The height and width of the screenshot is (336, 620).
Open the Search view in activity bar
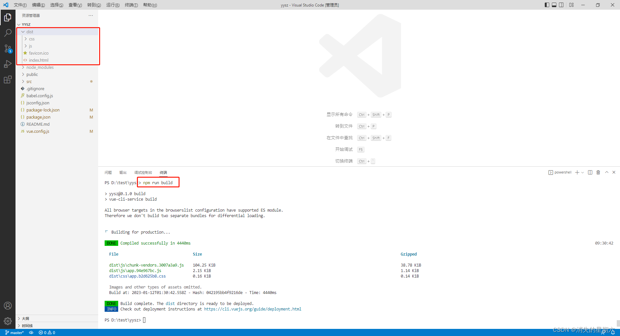click(8, 33)
